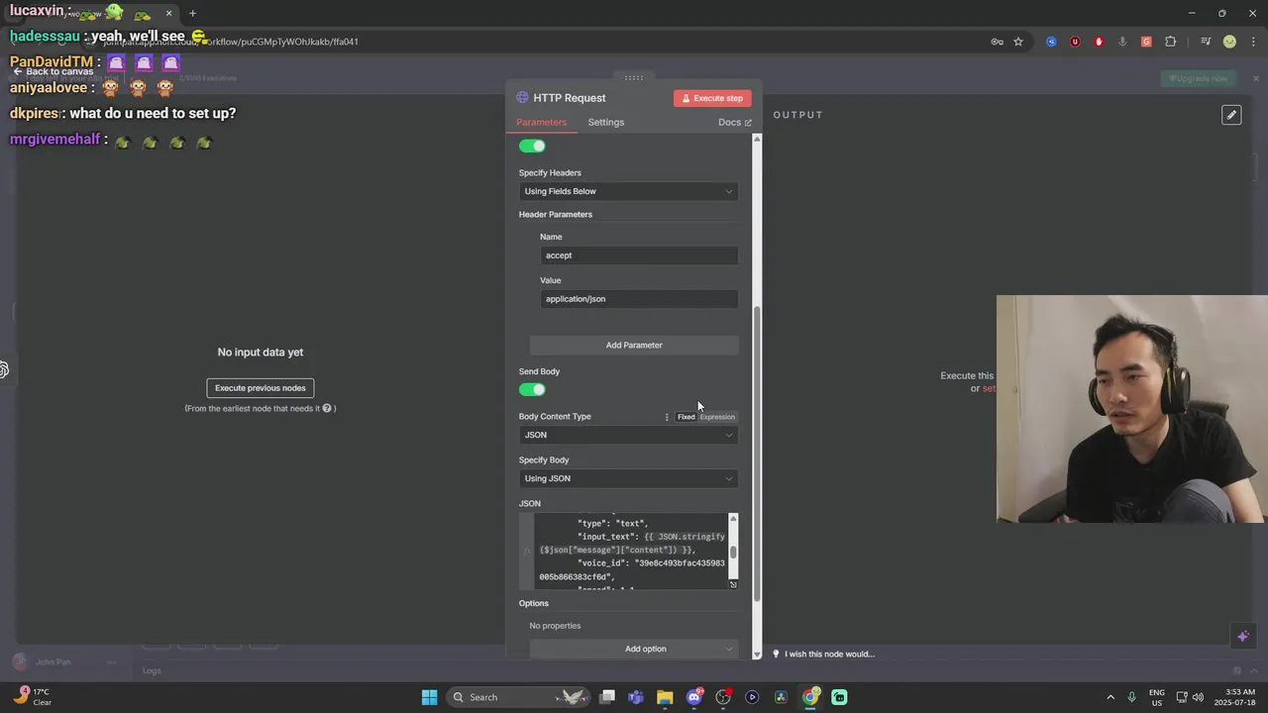Open Microsoft Teams from the taskbar

click(x=635, y=697)
